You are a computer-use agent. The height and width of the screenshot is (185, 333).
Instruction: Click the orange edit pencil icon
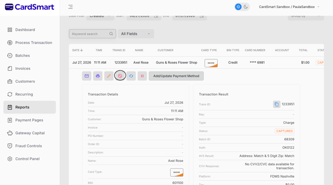pyautogui.click(x=109, y=76)
